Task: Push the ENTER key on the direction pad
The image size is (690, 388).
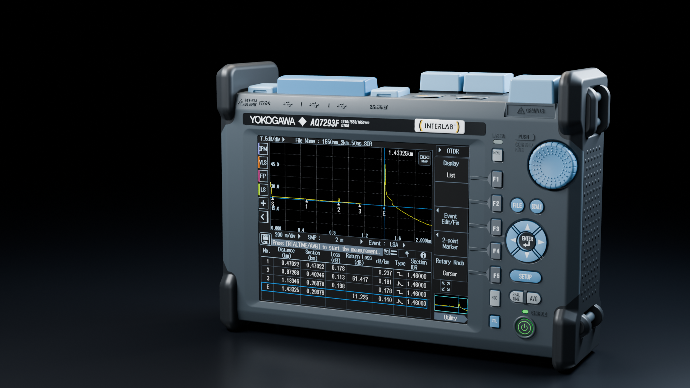Action: (x=527, y=241)
